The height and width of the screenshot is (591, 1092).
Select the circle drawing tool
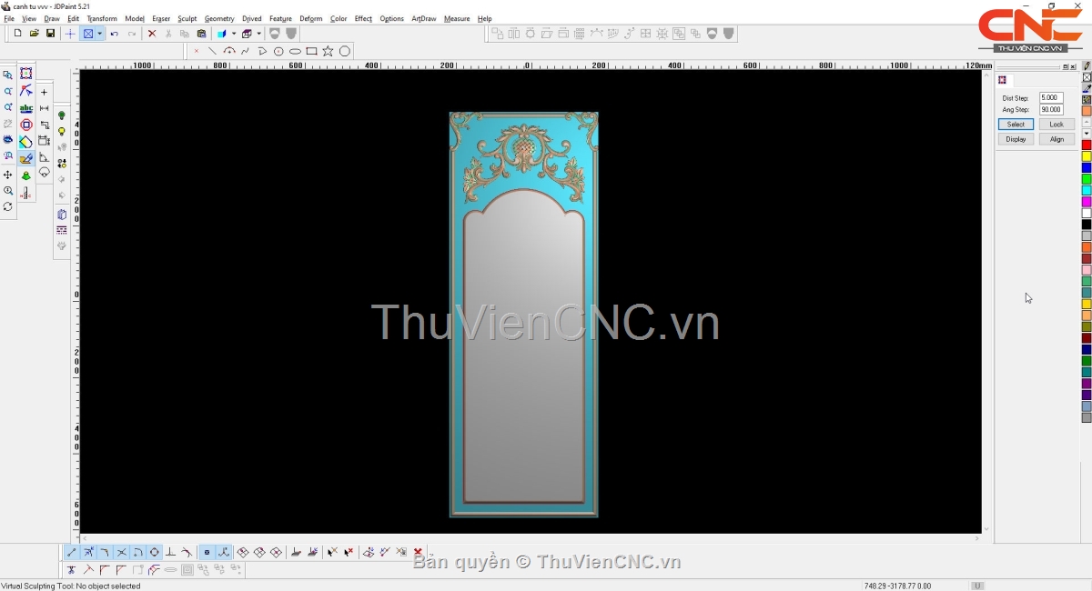coord(345,51)
